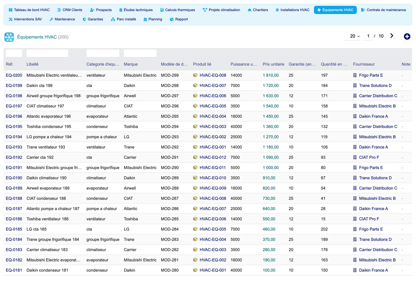Viewport: 416px width, 292px height.
Task: Click the Libellé filter input field
Action: [x=47, y=53]
